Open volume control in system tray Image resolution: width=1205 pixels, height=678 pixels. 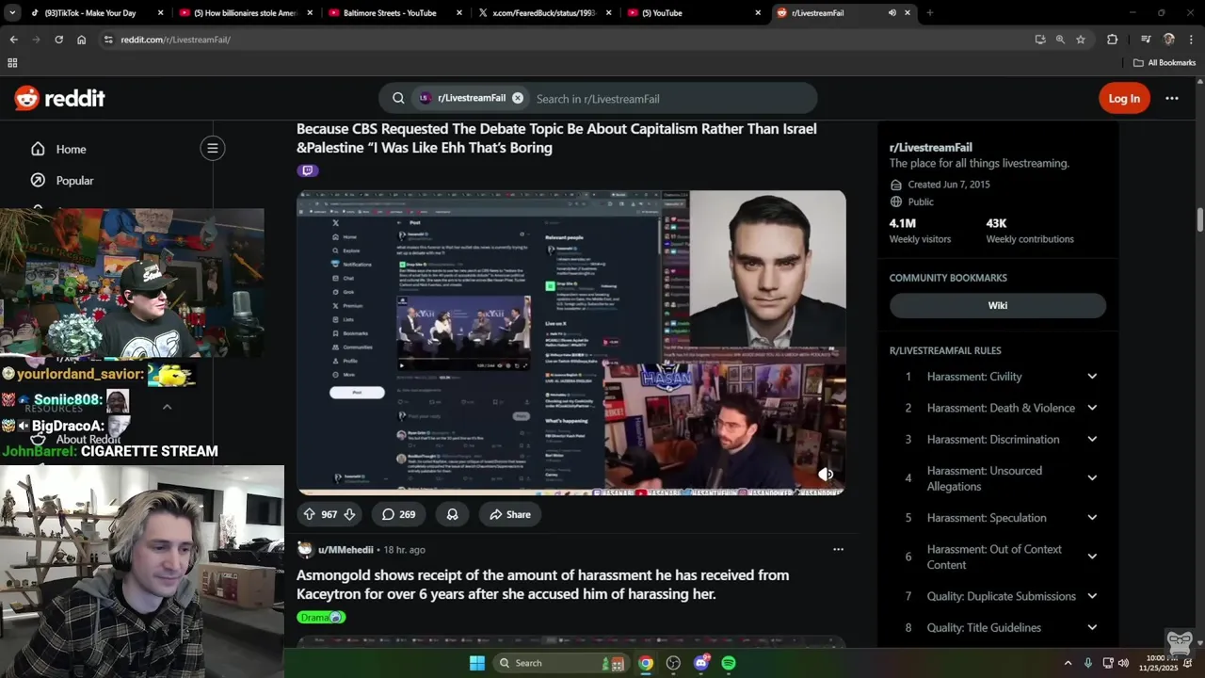coord(1124,663)
